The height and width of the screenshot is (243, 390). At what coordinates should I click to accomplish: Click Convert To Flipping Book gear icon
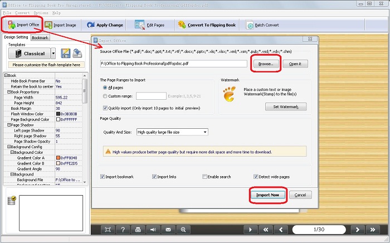tap(182, 25)
